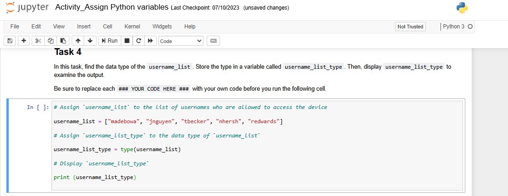This screenshot has width=508, height=196.
Task: Click the unsaved changes status text
Action: click(266, 8)
